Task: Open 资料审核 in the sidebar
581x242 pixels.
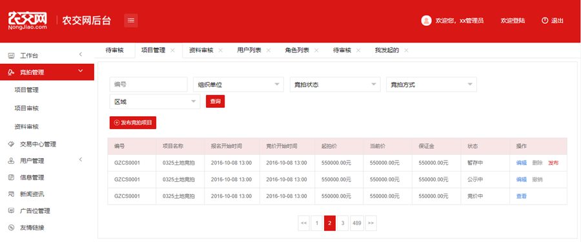Action: (x=26, y=126)
